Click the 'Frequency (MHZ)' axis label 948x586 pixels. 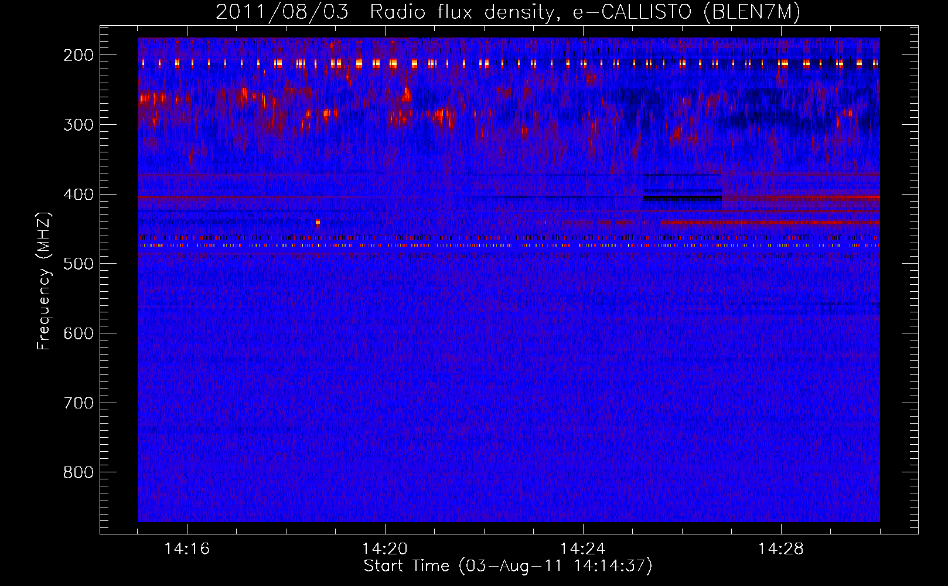pos(44,281)
